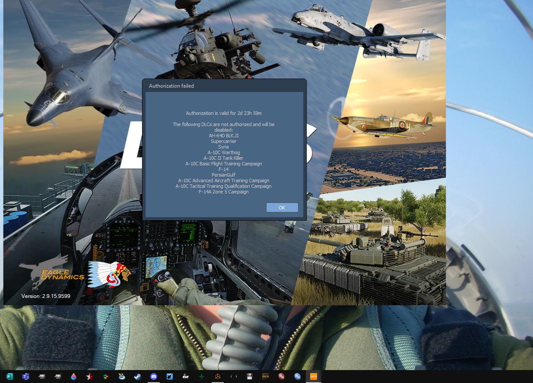
Task: Open the white lettered icon after the jet
Action: click(185, 377)
